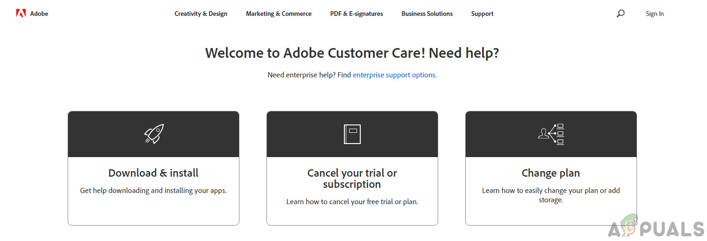Viewport: 707px width, 241px height.
Task: Select the Change plan heading
Action: [x=551, y=173]
